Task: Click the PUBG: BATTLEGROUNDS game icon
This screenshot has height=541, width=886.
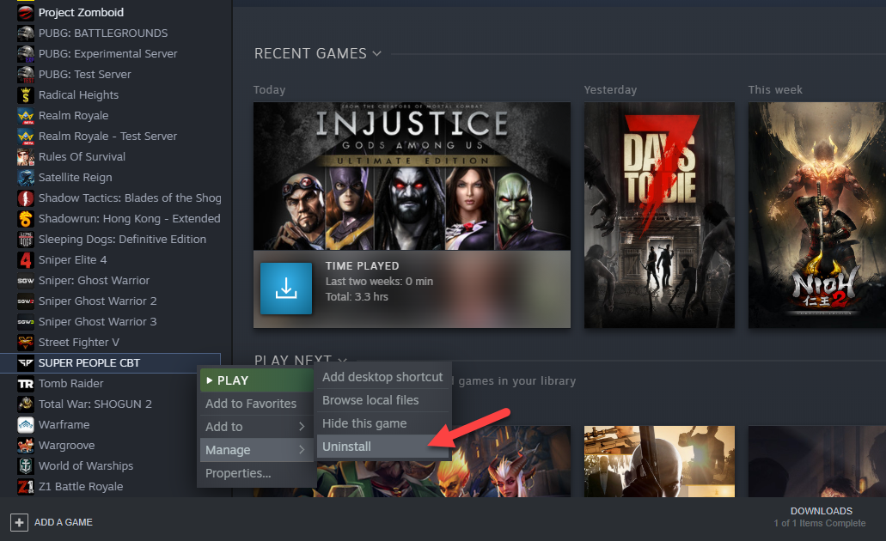Action: [26, 33]
